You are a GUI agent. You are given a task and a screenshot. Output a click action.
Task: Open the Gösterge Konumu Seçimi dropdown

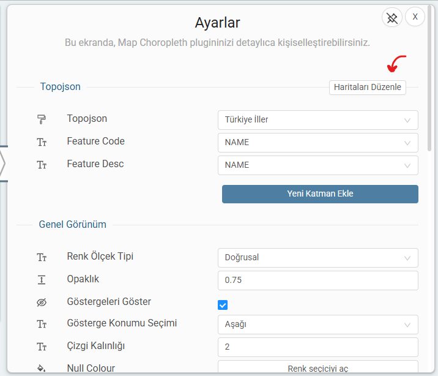click(x=317, y=325)
